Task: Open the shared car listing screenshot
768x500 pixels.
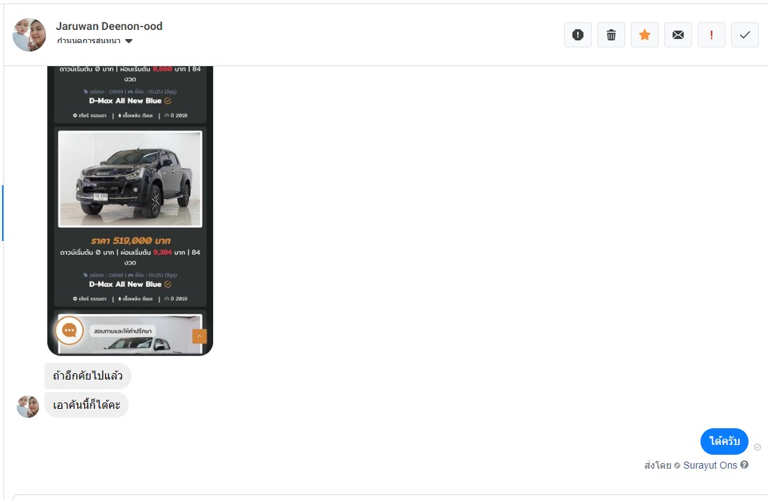Action: click(130, 210)
